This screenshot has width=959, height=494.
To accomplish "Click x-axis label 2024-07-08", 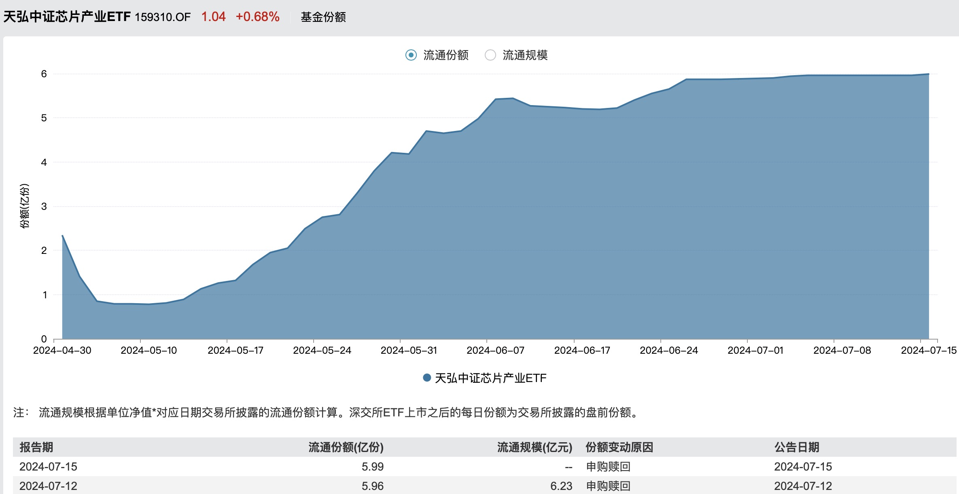I will click(x=842, y=350).
